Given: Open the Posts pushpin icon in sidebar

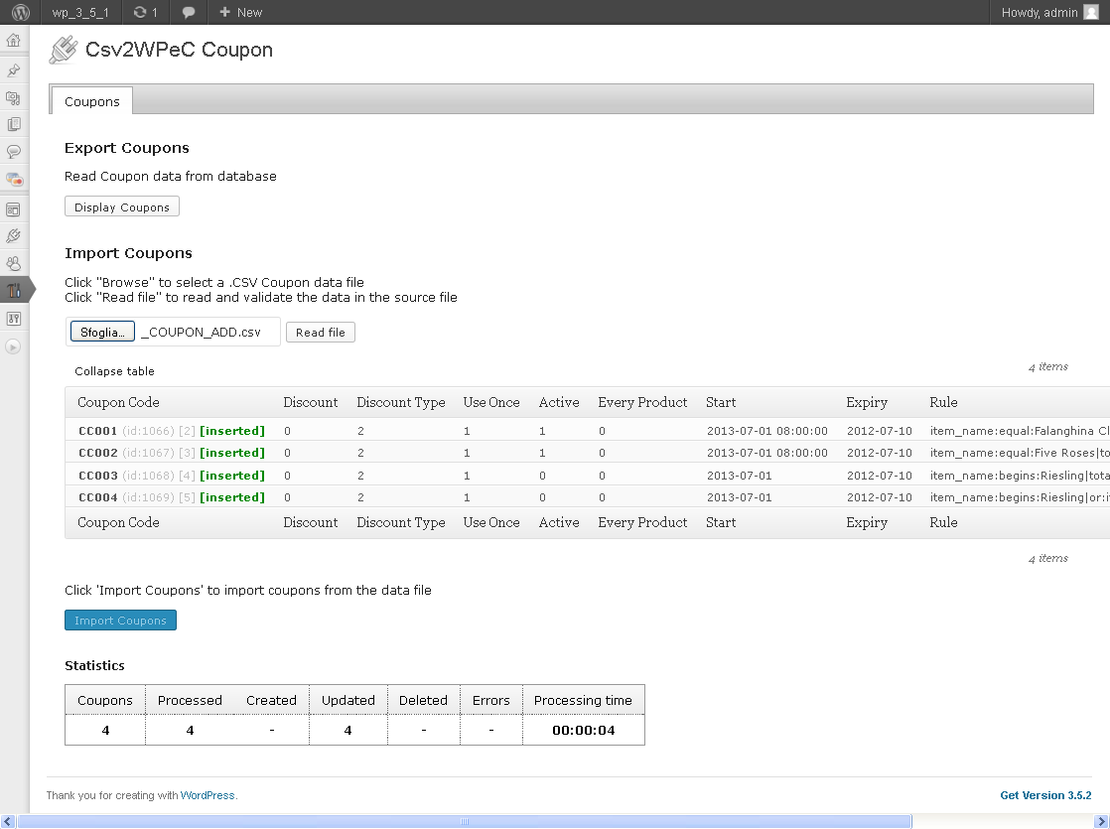Looking at the screenshot, I should pos(14,70).
